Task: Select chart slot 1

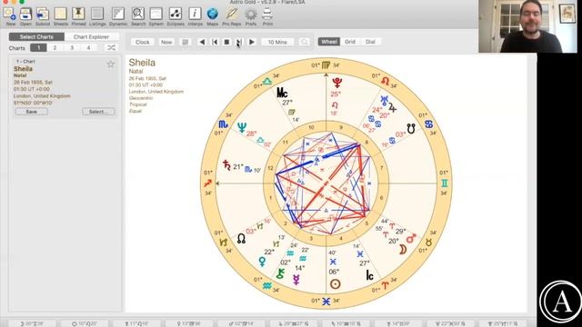Action: 38,47
